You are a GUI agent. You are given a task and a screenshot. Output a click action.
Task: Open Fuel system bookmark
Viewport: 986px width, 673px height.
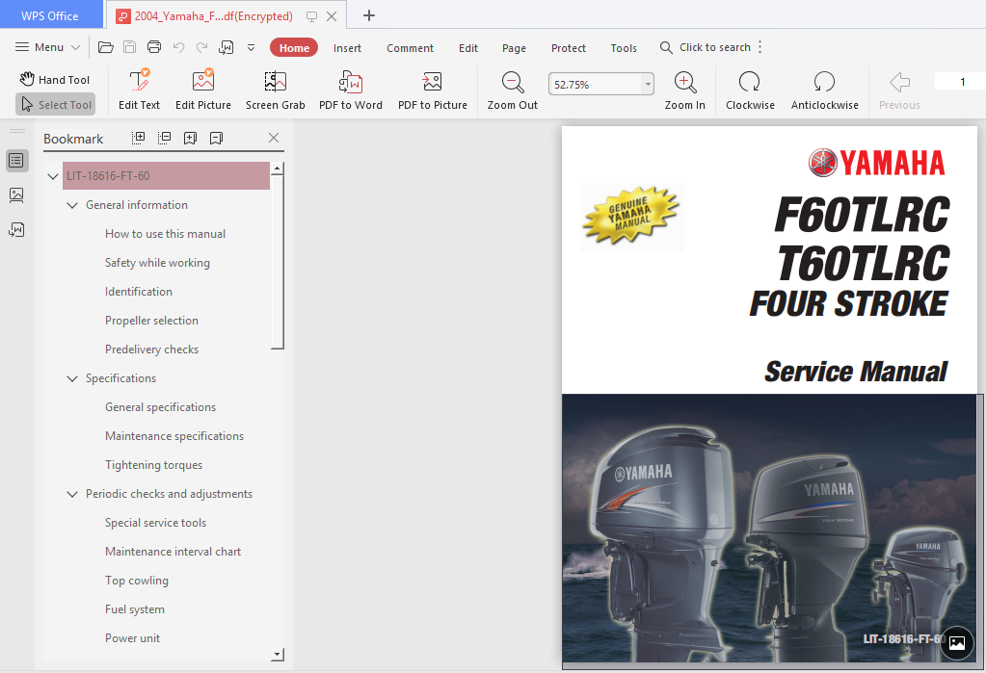(135, 609)
